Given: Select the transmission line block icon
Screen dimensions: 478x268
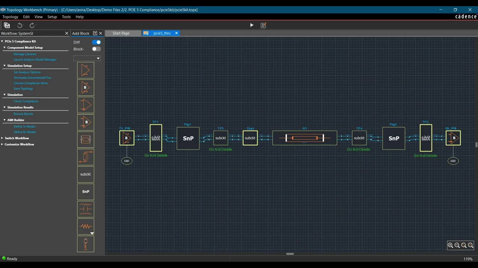Looking at the screenshot, I should 86,140.
